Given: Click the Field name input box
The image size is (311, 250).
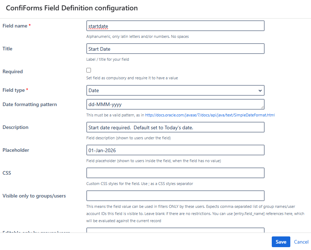Looking at the screenshot, I should (x=175, y=26).
